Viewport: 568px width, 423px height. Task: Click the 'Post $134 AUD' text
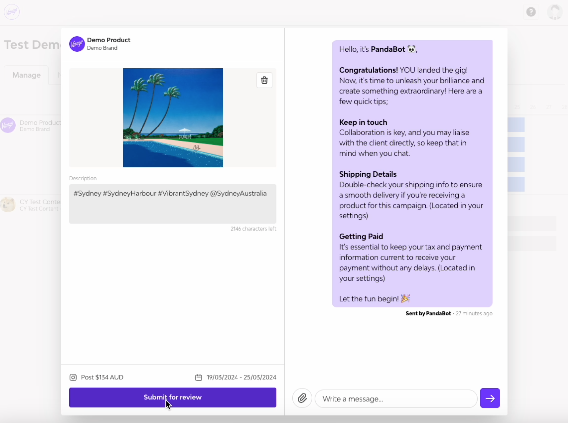[x=102, y=377]
